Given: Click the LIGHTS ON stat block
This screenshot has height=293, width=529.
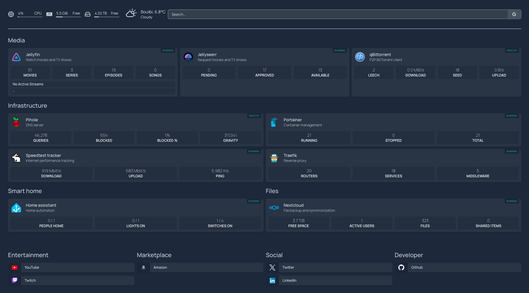Looking at the screenshot, I should pyautogui.click(x=136, y=223).
